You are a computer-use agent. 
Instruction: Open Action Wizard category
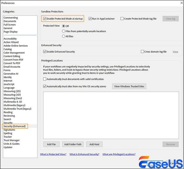11,42
